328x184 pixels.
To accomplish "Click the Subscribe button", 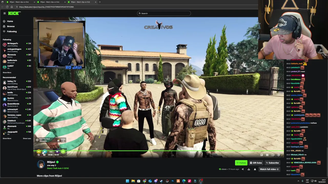I will tap(272, 163).
